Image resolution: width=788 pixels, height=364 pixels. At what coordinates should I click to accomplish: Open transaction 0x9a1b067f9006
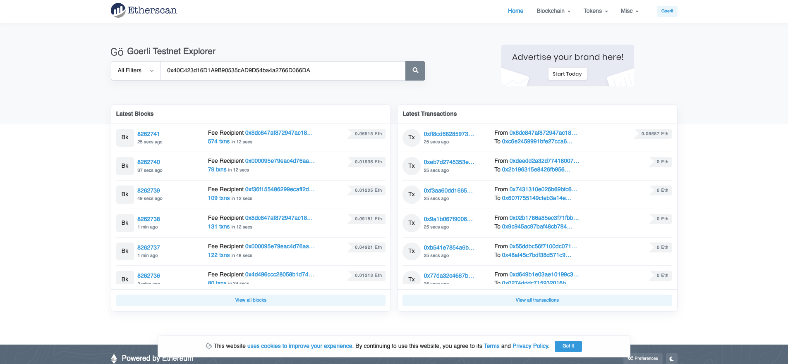coord(448,219)
